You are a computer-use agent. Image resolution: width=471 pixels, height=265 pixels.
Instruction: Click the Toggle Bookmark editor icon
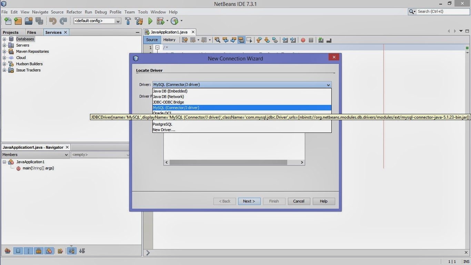point(275,40)
